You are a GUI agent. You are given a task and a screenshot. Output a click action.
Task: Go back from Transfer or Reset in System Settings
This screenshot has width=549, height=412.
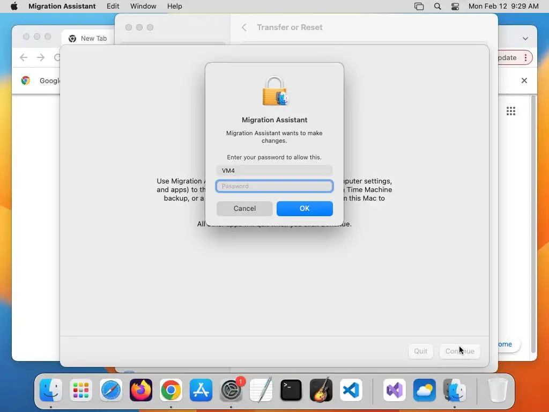(244, 27)
